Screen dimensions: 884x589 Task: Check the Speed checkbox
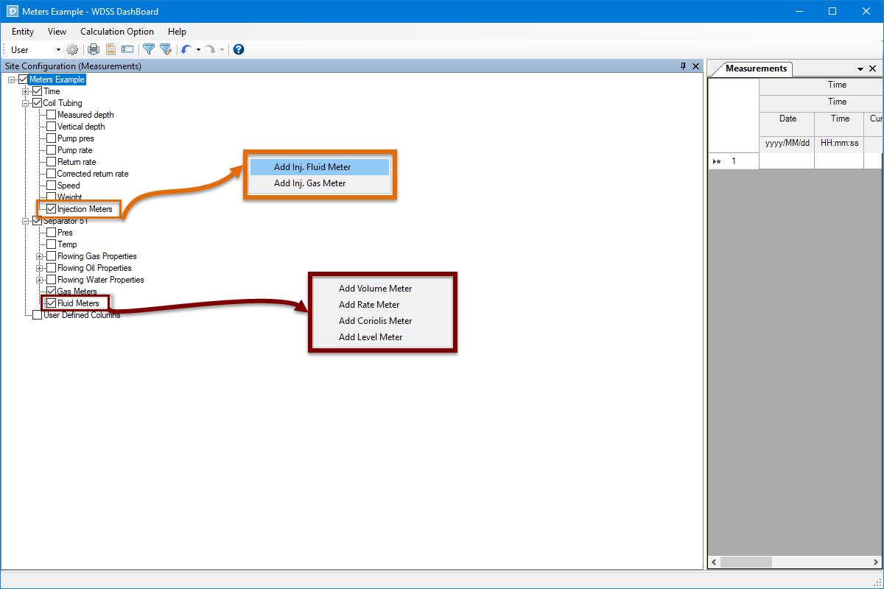click(52, 186)
